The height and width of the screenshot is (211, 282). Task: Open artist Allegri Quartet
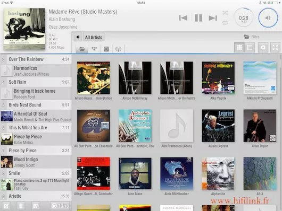[x=93, y=173]
